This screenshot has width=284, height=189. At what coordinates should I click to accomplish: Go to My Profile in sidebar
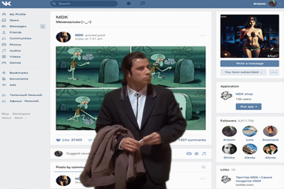tap(18, 14)
